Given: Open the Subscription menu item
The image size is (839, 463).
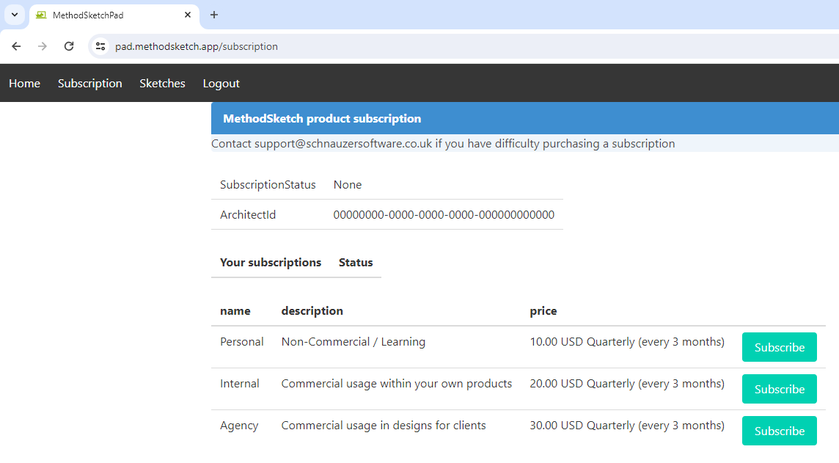Looking at the screenshot, I should (x=89, y=83).
